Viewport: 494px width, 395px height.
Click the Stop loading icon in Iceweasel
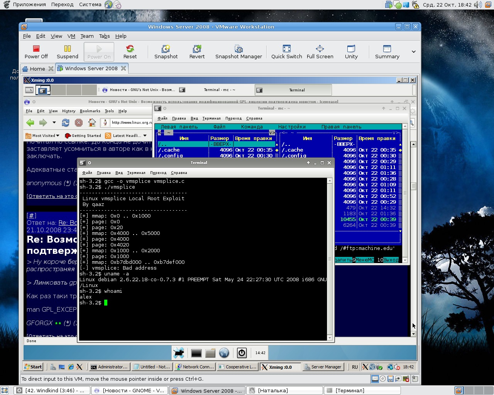pos(79,123)
